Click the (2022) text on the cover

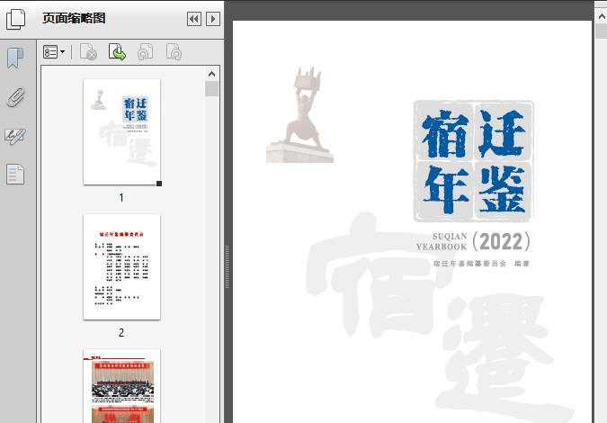click(x=501, y=241)
